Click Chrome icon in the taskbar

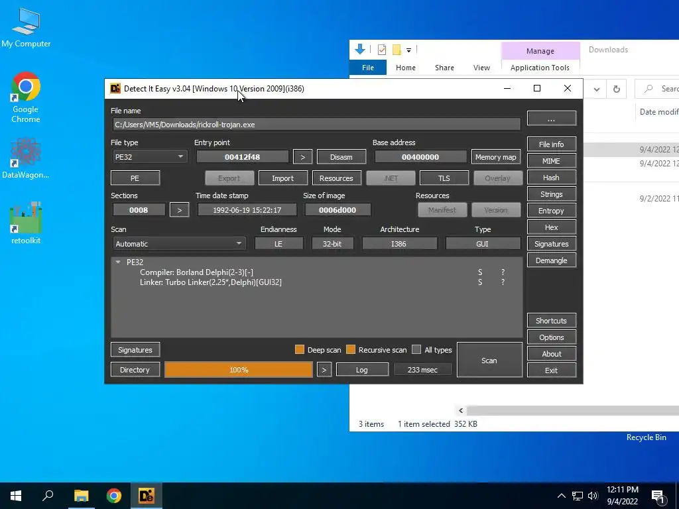[x=114, y=496]
